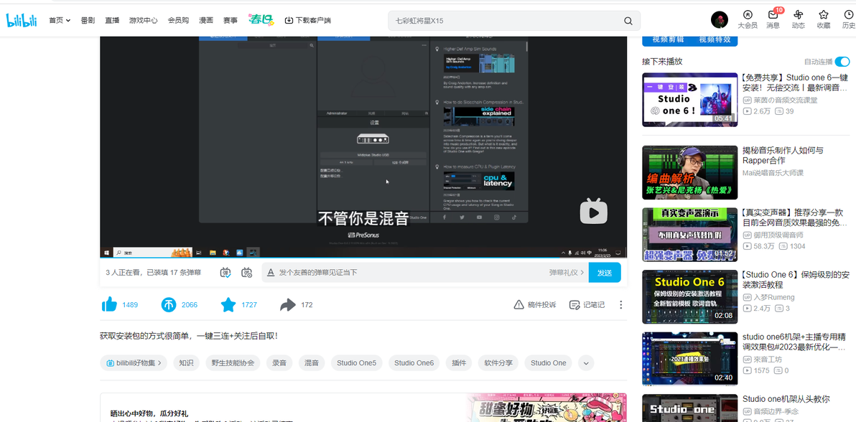Go to 番剧 section
Viewport: 856px width, 422px height.
(x=88, y=20)
